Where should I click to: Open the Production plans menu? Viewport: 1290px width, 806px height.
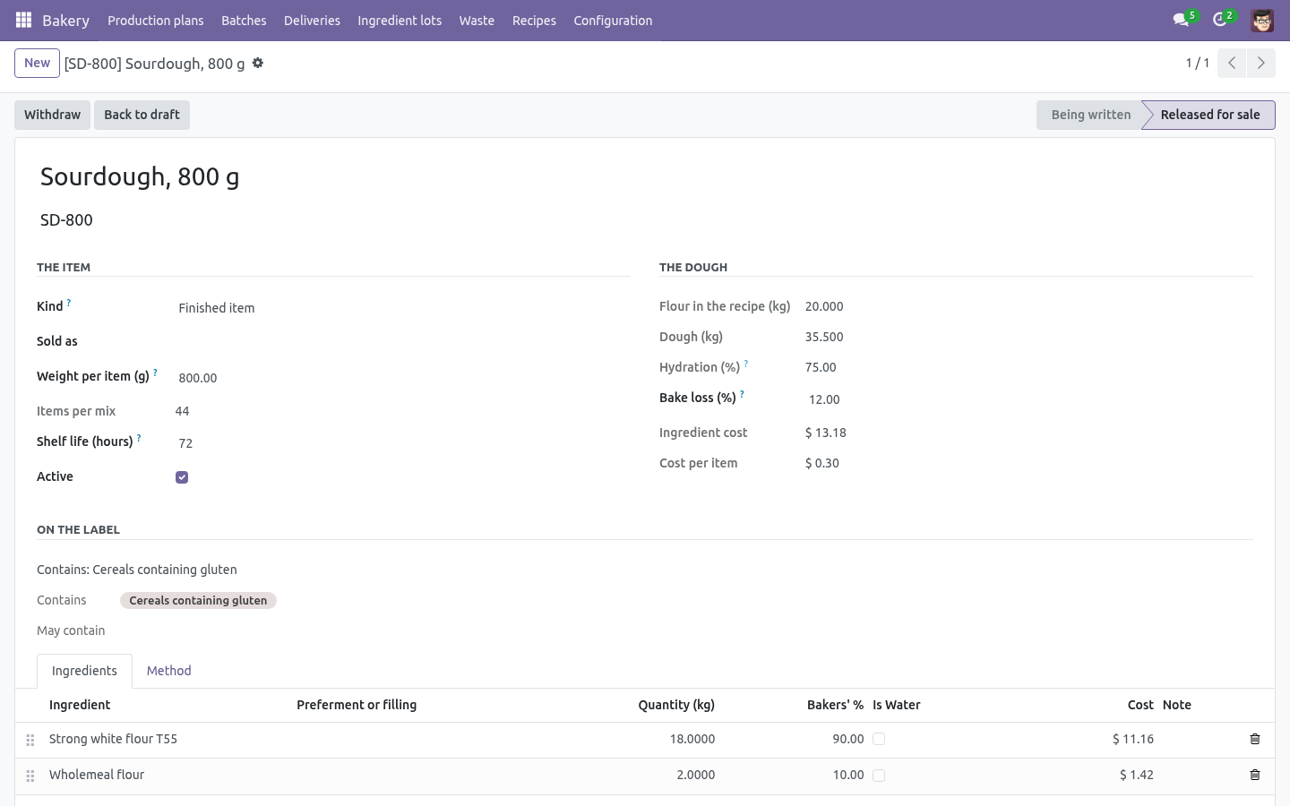(x=156, y=20)
